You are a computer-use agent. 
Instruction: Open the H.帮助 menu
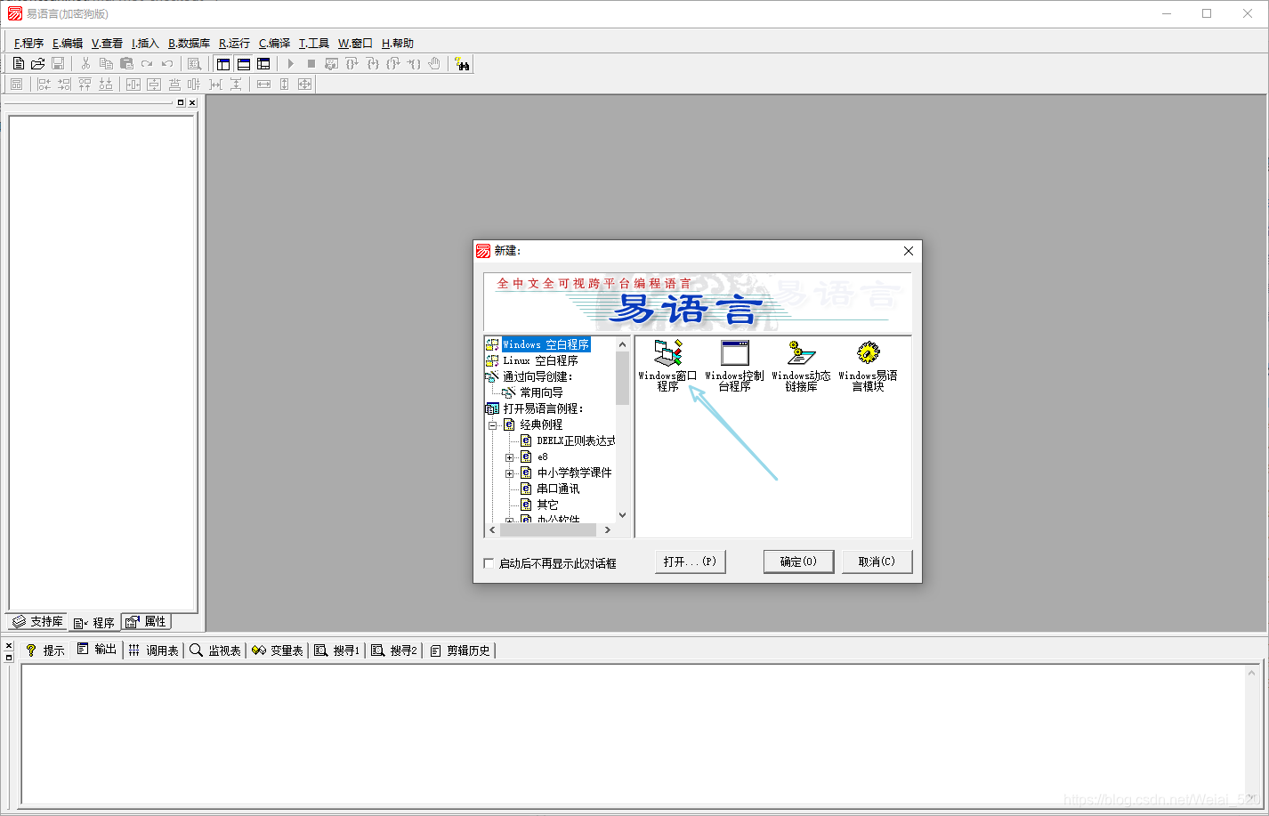[397, 43]
